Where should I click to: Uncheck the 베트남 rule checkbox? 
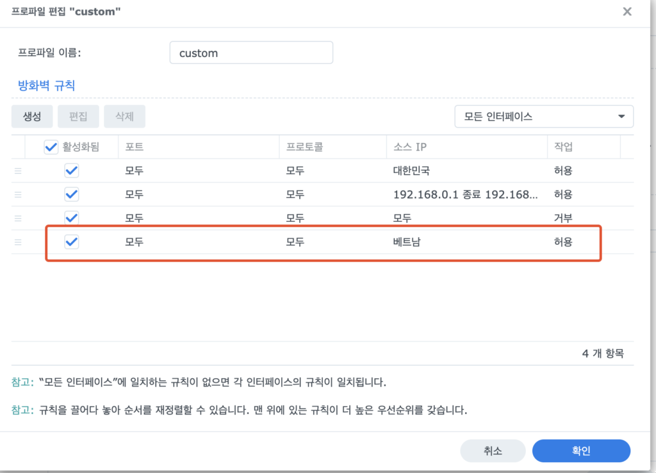[72, 242]
